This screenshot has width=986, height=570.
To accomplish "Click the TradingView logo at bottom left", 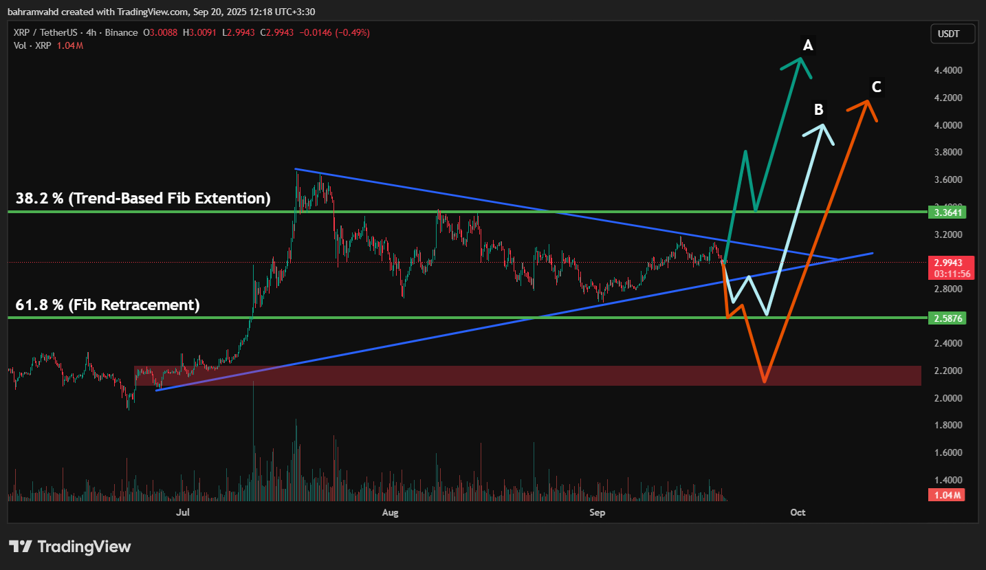I will click(x=69, y=547).
